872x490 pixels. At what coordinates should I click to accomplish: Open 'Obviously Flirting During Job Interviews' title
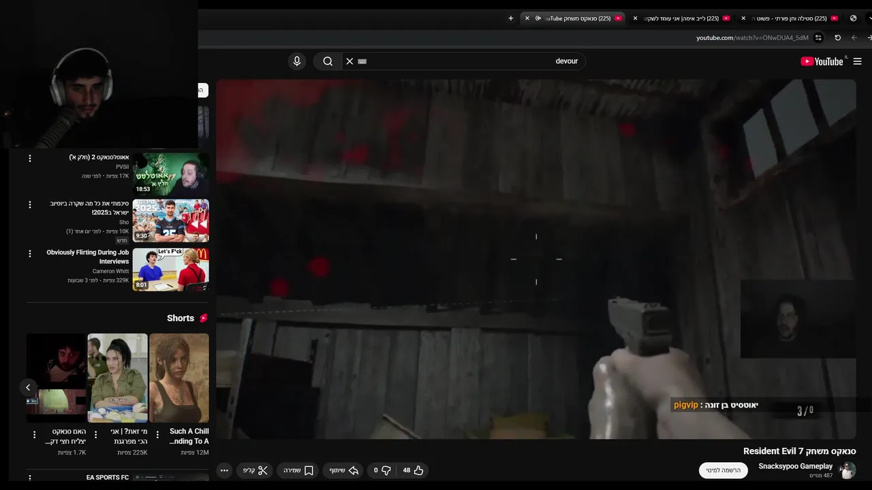(87, 257)
